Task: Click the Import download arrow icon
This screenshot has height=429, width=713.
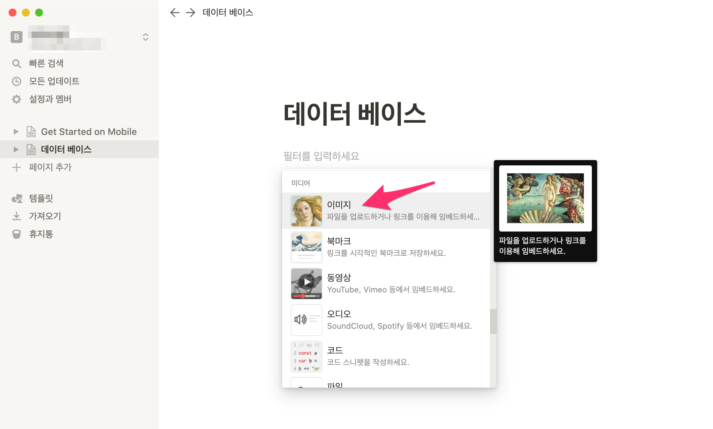Action: [17, 216]
